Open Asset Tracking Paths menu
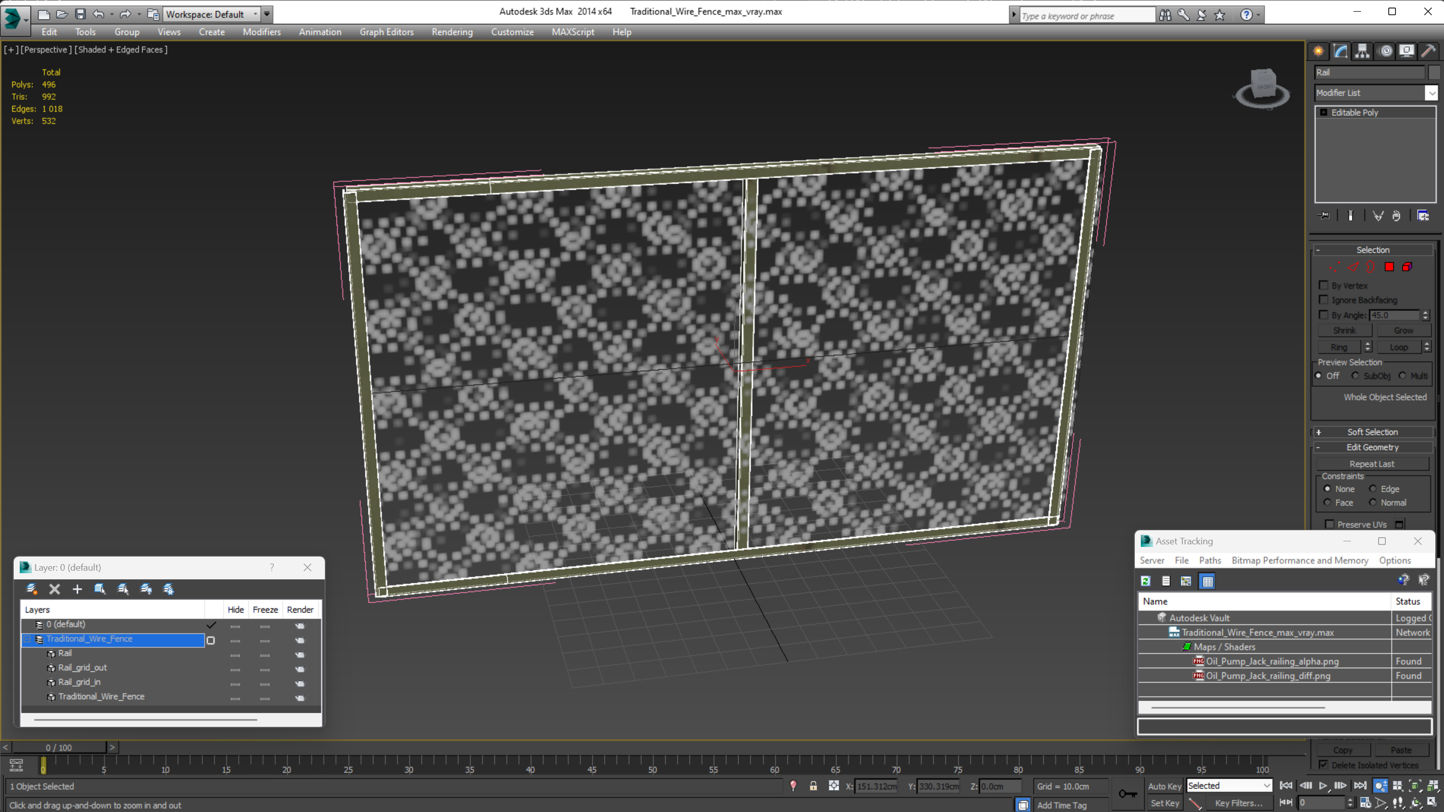Viewport: 1444px width, 812px height. click(1210, 561)
